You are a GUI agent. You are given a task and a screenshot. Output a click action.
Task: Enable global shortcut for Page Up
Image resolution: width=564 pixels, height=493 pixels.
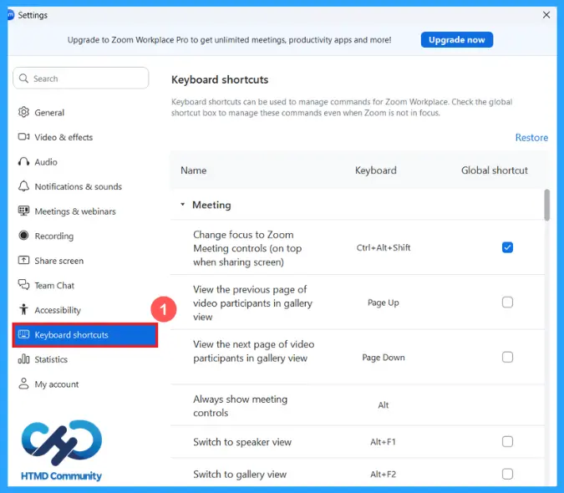(507, 302)
